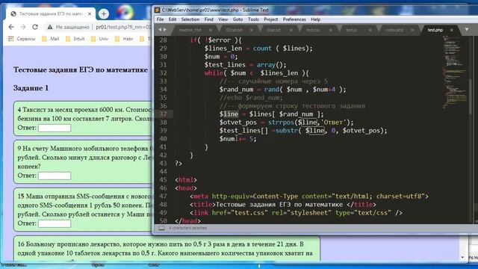Viewport: 478px width, 269px height.
Task: Click line number 28 in the gutter
Action: coord(163,40)
